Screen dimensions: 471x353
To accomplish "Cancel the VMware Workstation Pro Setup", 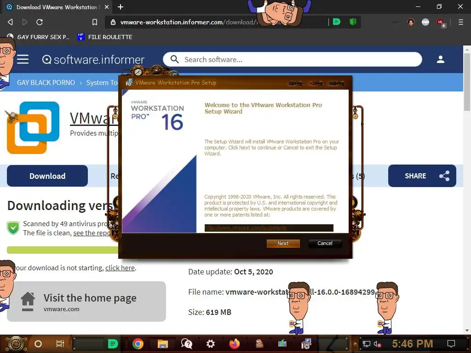I will click(325, 243).
